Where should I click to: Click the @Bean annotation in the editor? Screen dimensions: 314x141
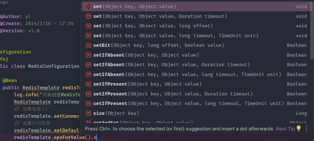(x=10, y=81)
